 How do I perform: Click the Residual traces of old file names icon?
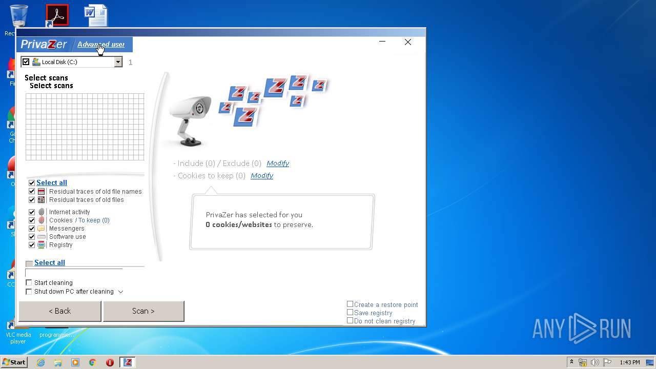[x=42, y=192]
